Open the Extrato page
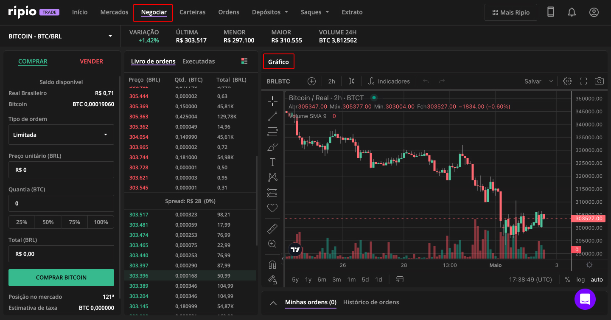Screen dimensions: 611x320 352,12
